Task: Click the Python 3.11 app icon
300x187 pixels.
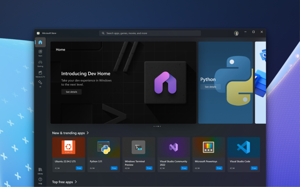Action: coord(103,148)
